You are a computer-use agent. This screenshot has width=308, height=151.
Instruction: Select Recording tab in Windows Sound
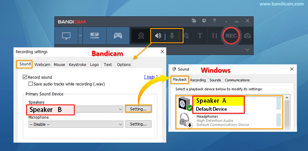[198, 80]
